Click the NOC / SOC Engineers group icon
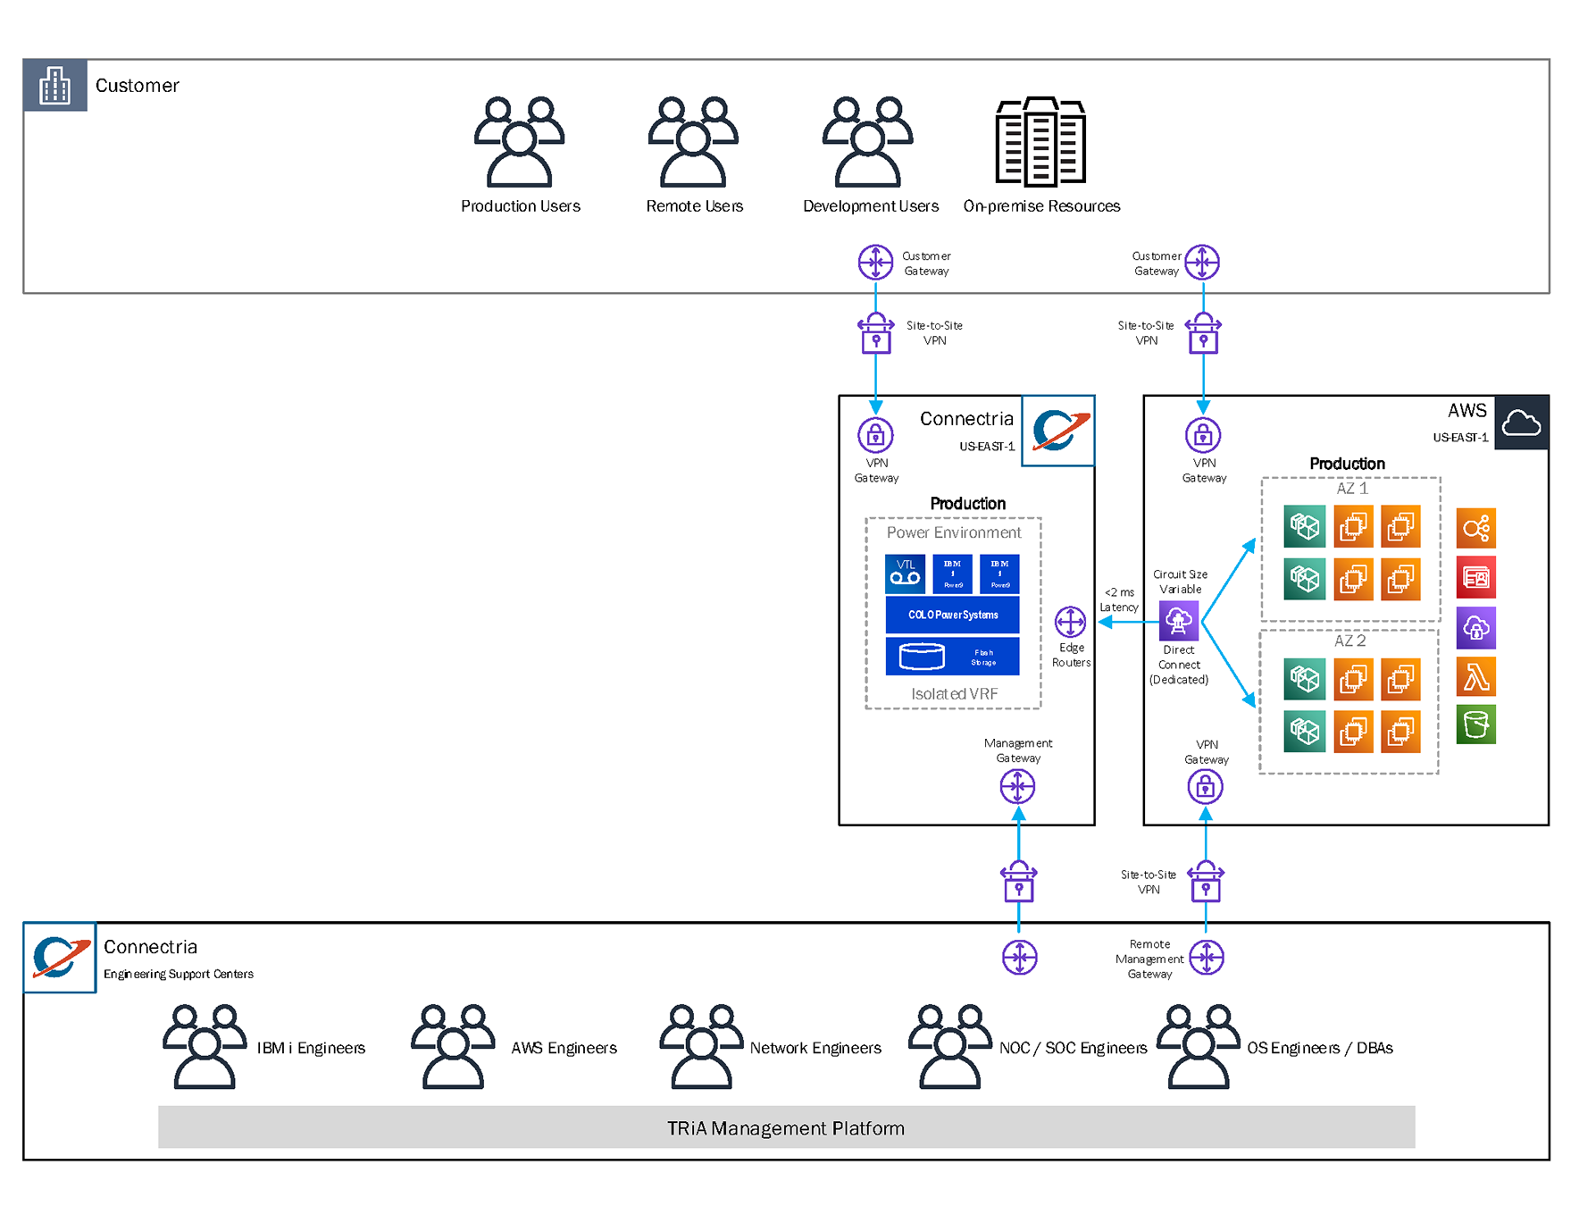This screenshot has width=1579, height=1223. point(950,1046)
